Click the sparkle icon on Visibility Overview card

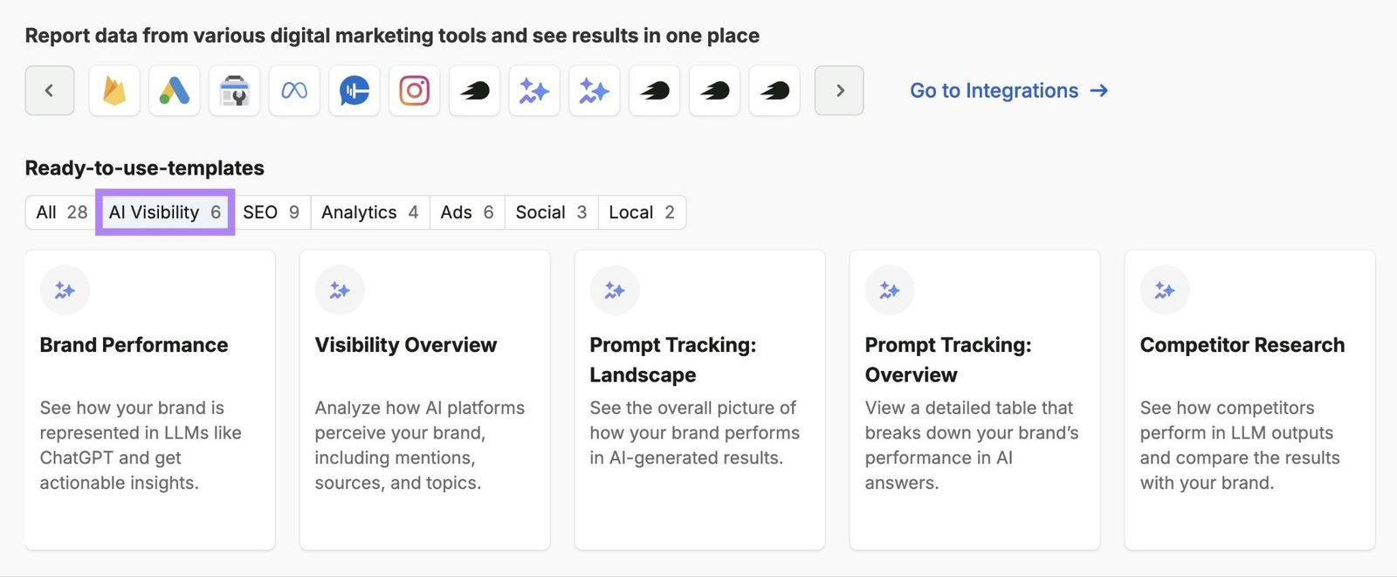340,290
